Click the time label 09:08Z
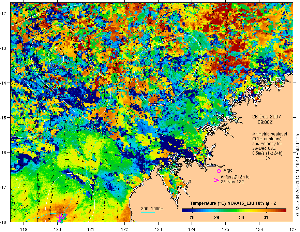 265,122
